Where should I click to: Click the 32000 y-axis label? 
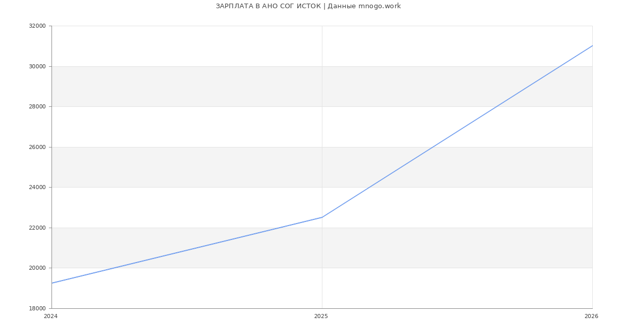37,26
